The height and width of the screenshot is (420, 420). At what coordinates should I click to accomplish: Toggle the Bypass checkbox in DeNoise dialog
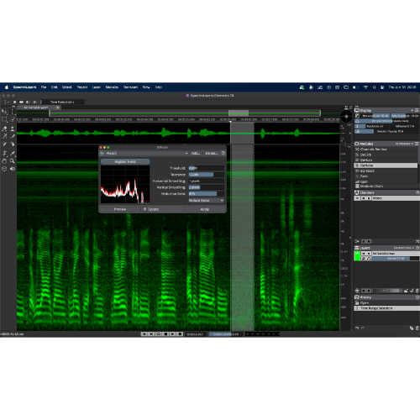[144, 209]
